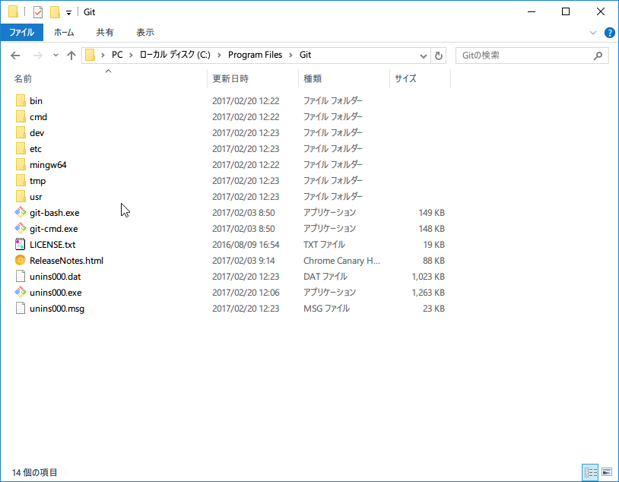Open address bar history dropdown
The width and height of the screenshot is (619, 482).
pyautogui.click(x=424, y=56)
